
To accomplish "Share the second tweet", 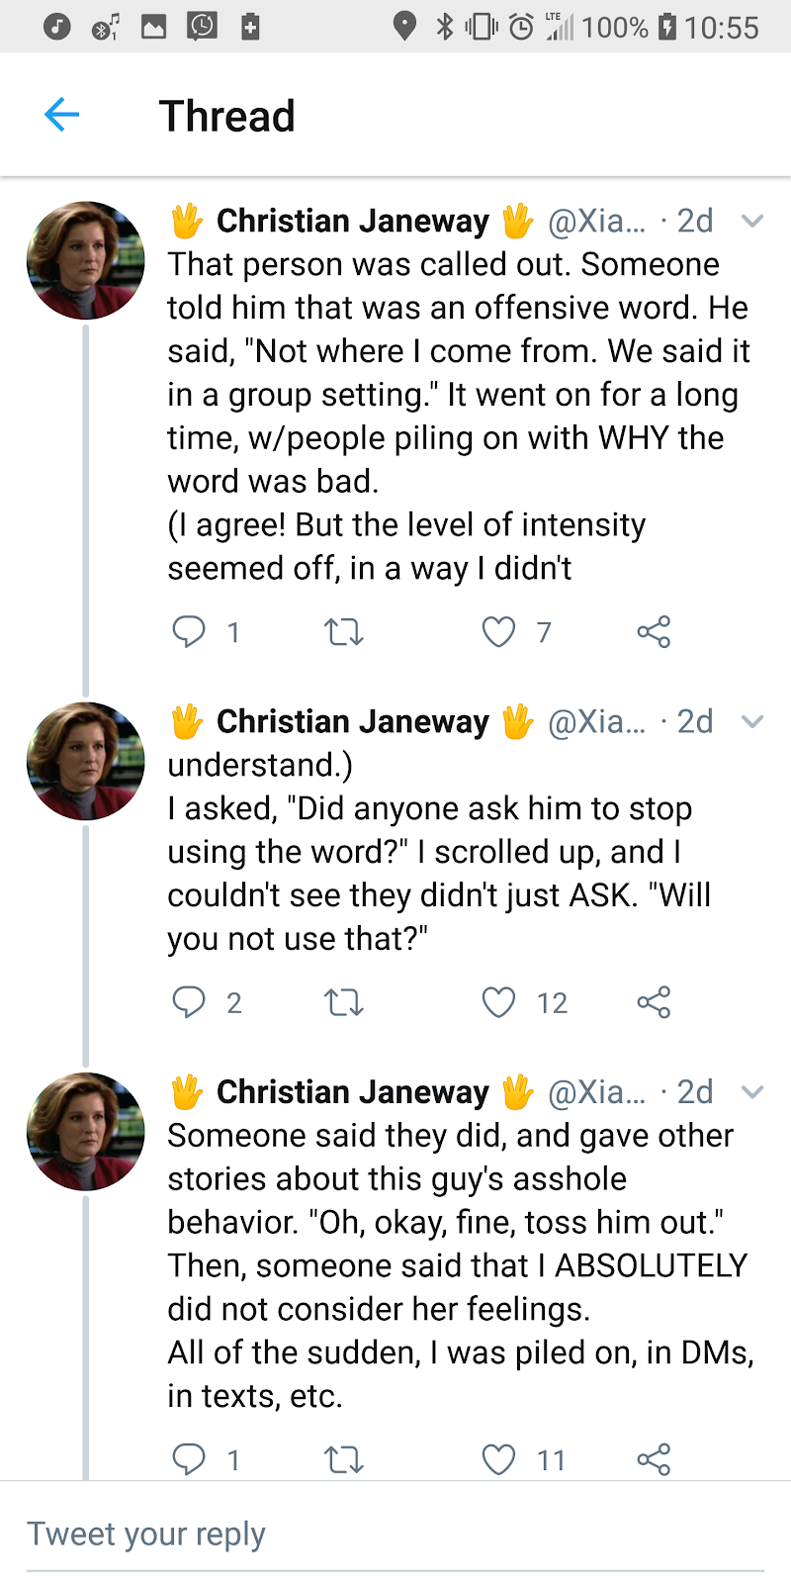I will pos(654,1002).
